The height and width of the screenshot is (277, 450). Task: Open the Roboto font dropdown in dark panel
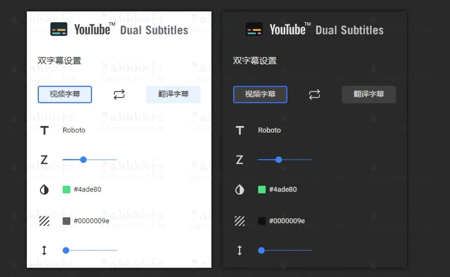pos(269,130)
